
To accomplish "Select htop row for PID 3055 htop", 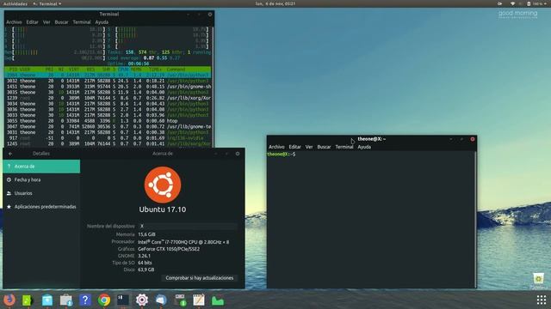I will [x=108, y=121].
